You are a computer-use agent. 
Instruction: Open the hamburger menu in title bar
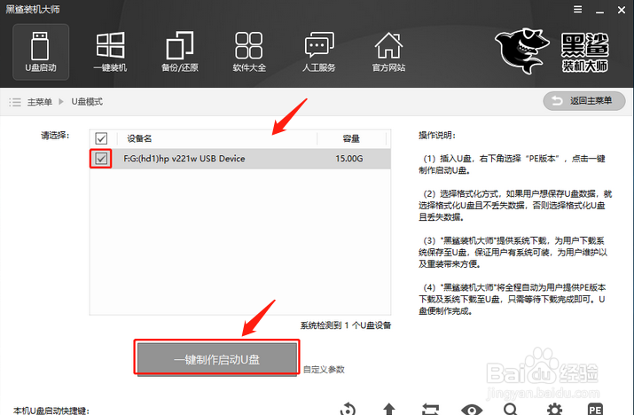click(578, 9)
